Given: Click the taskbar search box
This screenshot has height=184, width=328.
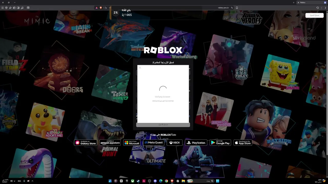Looking at the screenshot, I should 200,181.
